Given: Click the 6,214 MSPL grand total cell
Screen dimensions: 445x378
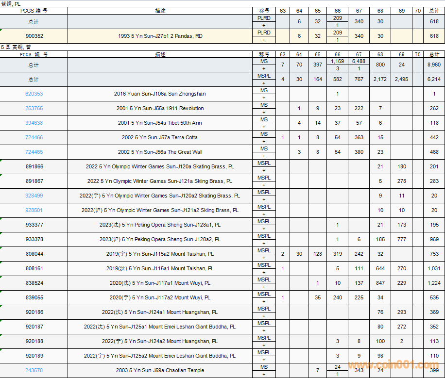Looking at the screenshot, I should [x=434, y=80].
